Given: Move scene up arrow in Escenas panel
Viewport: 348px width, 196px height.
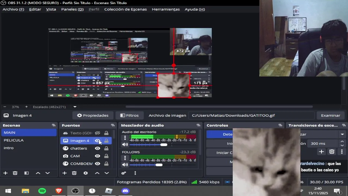Looking at the screenshot, I should (x=38, y=173).
